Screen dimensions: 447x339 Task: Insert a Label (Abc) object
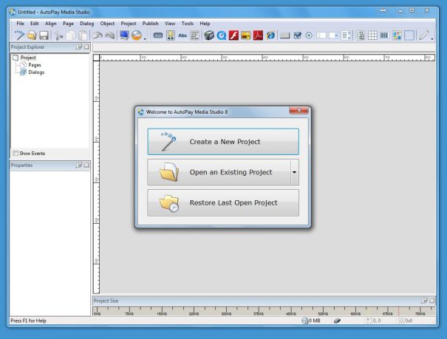point(182,35)
